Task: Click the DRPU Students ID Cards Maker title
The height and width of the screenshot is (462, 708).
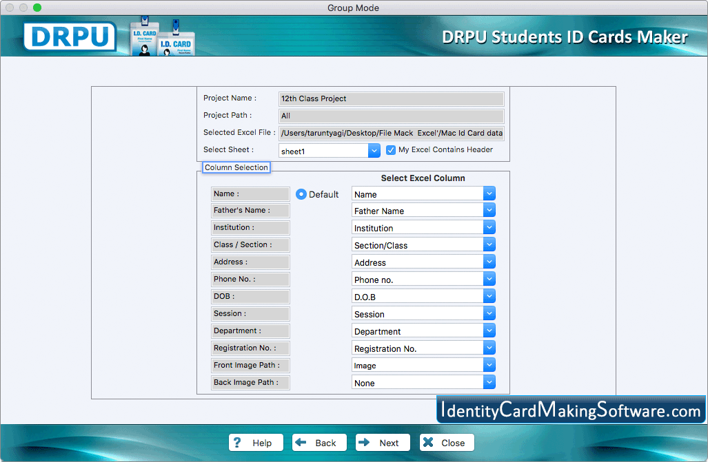Action: coord(565,37)
